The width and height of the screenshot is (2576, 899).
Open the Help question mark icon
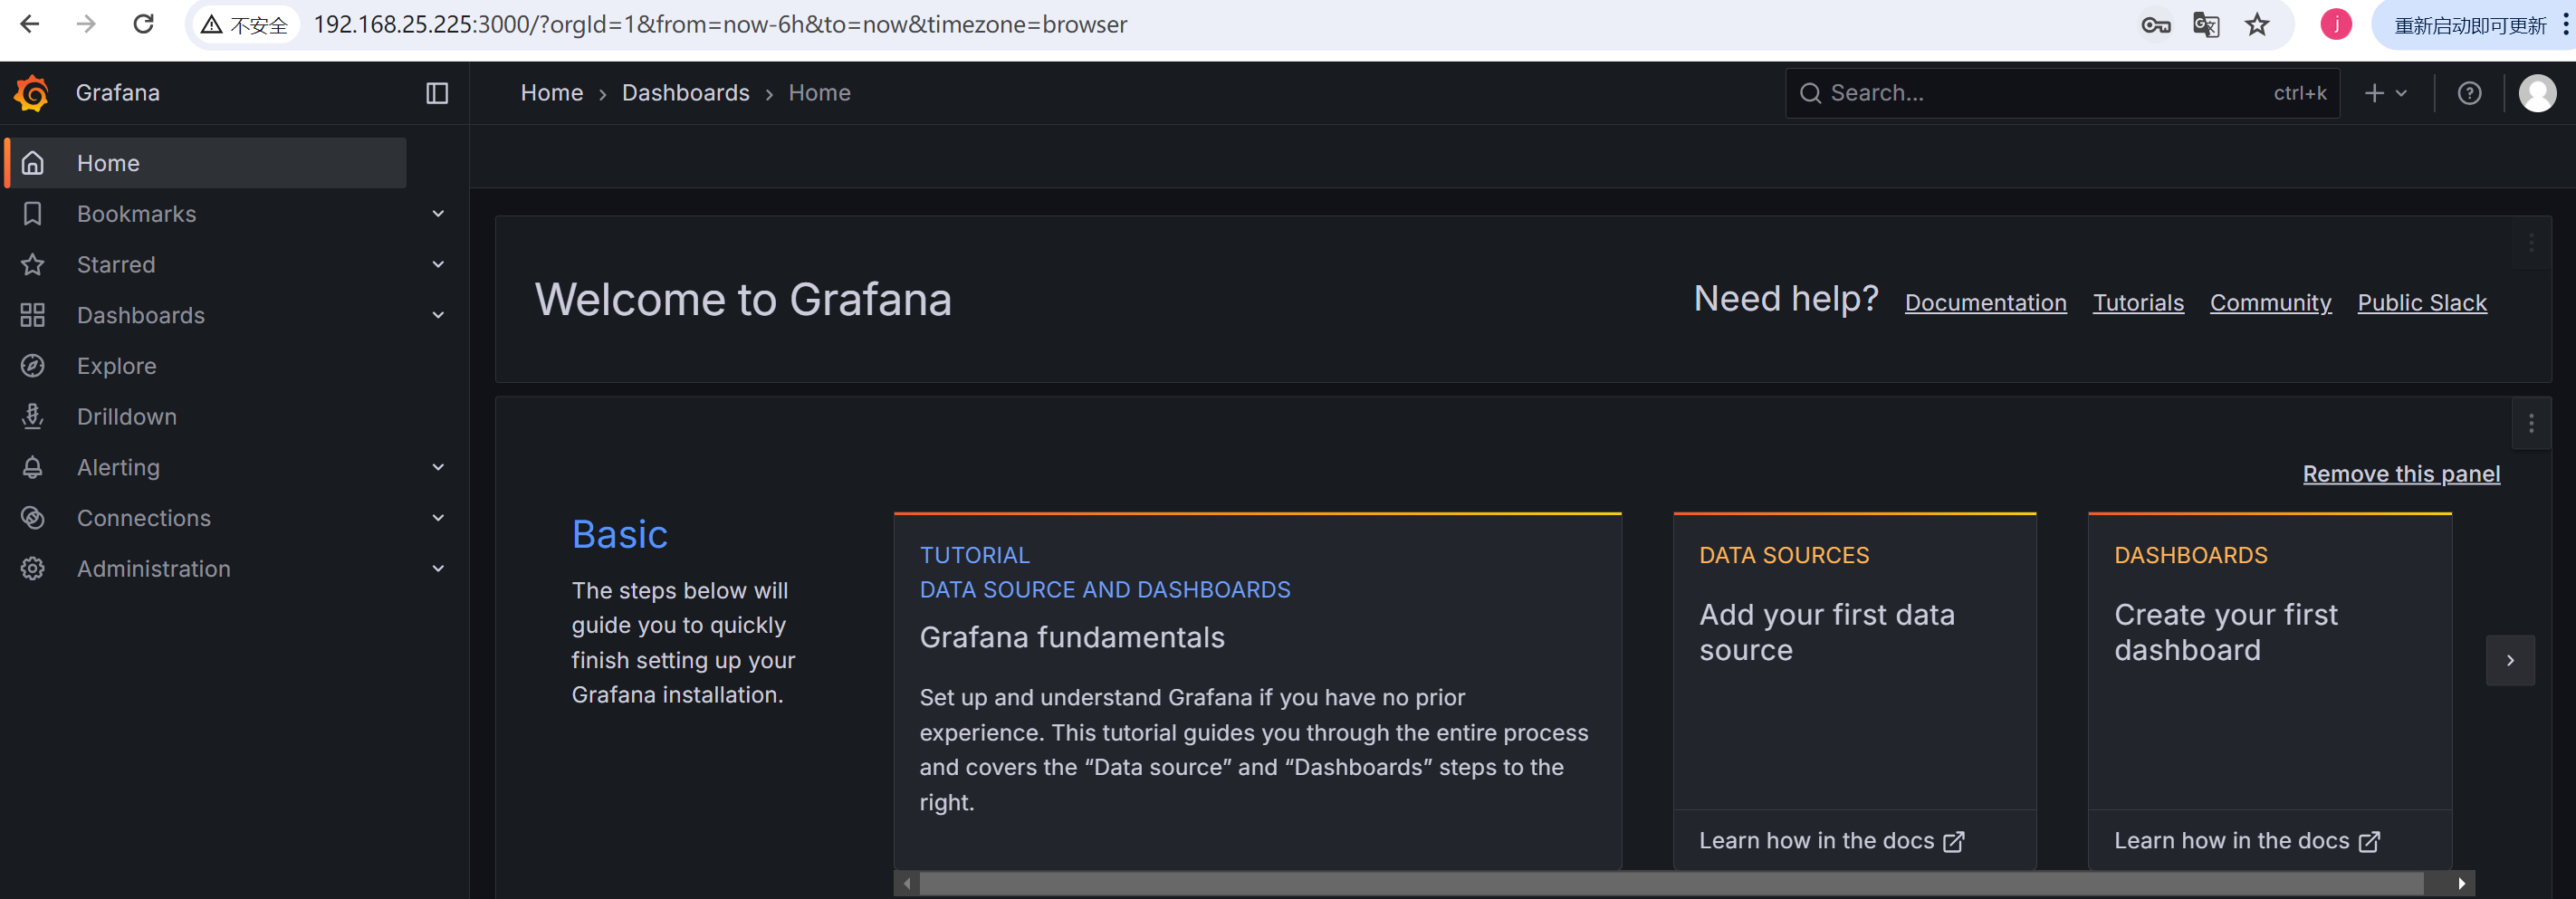pos(2469,93)
